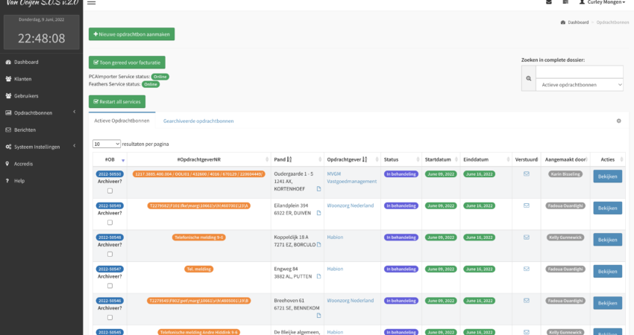
Task: Click Bekijken for order 2022-50548
Action: pyautogui.click(x=607, y=240)
